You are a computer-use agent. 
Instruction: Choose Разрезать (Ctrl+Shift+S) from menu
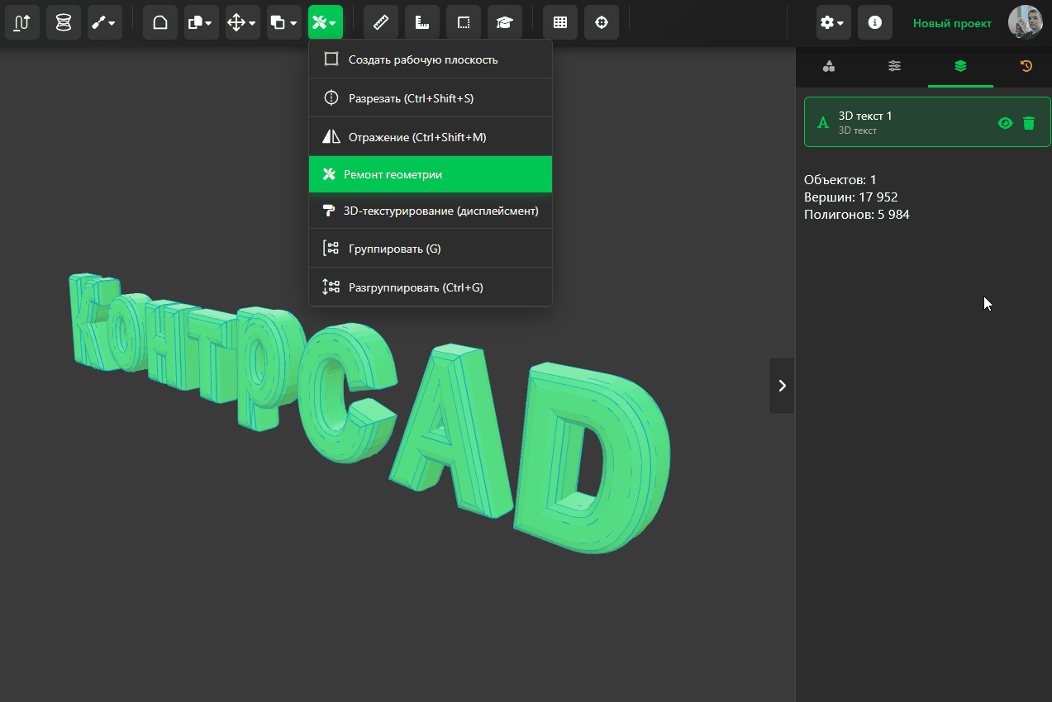point(431,98)
